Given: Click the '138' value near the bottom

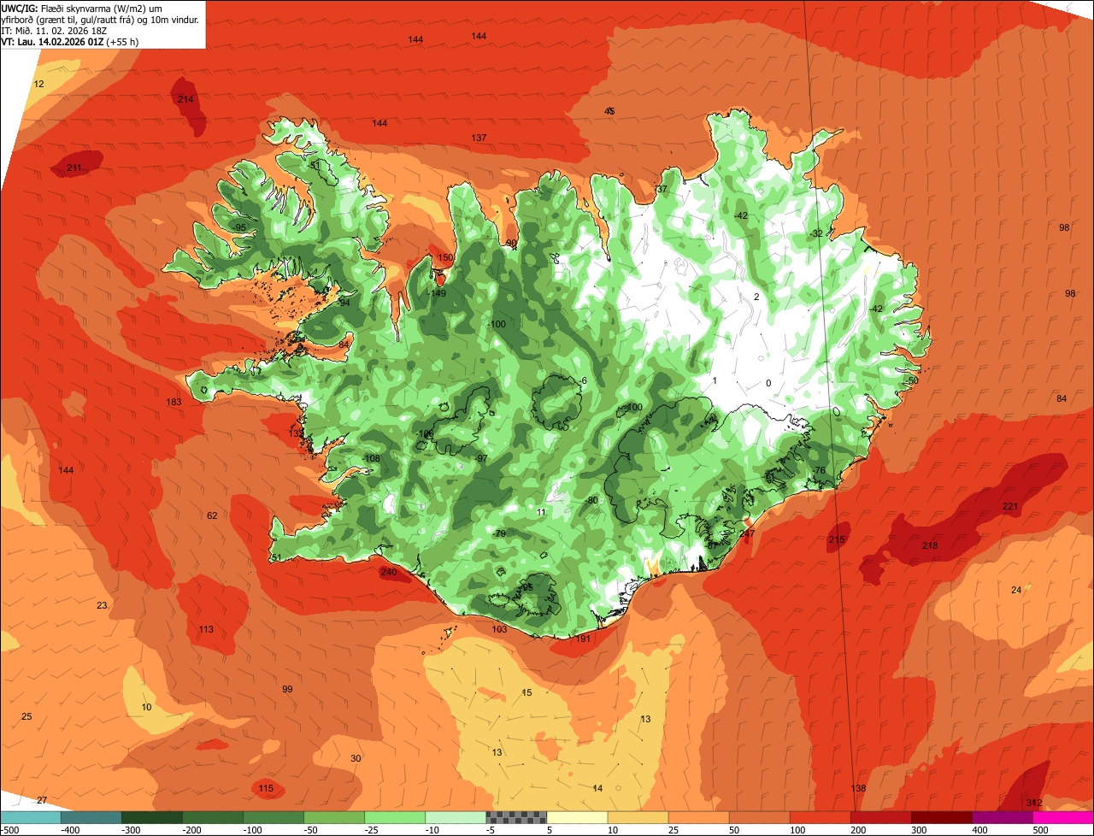Looking at the screenshot, I should pyautogui.click(x=859, y=788).
